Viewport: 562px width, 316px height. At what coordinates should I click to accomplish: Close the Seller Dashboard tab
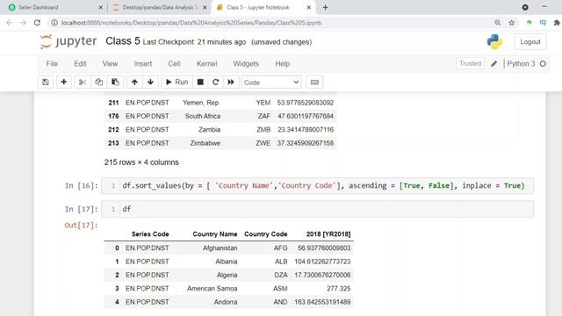click(101, 7)
